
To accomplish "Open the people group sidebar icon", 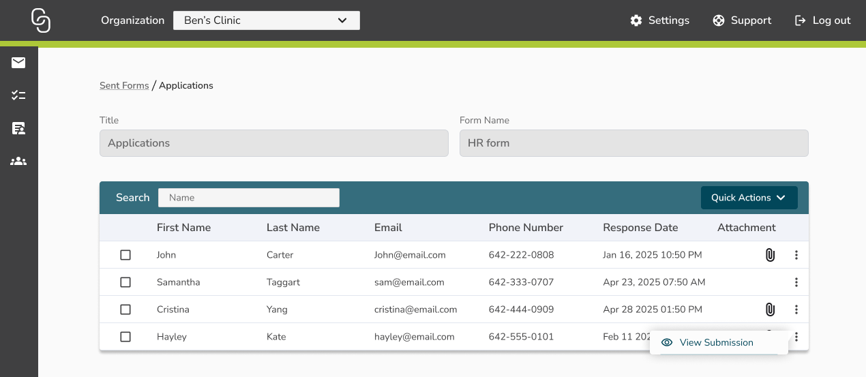I will [x=18, y=162].
